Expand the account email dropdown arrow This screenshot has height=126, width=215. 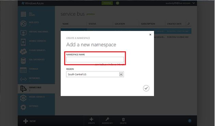coord(193,3)
